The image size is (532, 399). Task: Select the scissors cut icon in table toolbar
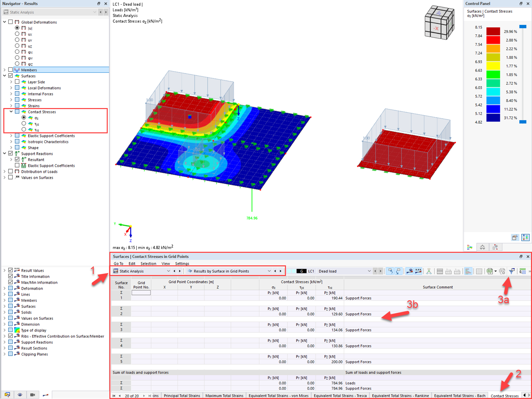(429, 271)
